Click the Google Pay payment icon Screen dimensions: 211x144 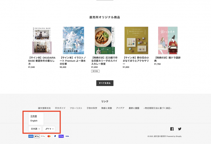coord(43,136)
